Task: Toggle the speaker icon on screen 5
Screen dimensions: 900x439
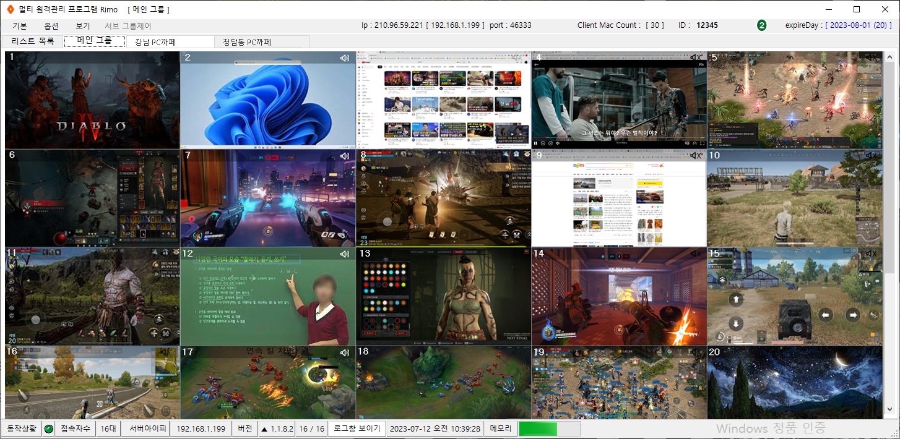Action: 872,58
